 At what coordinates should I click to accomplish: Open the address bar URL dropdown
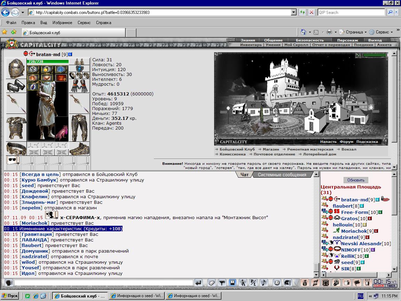[x=293, y=12]
